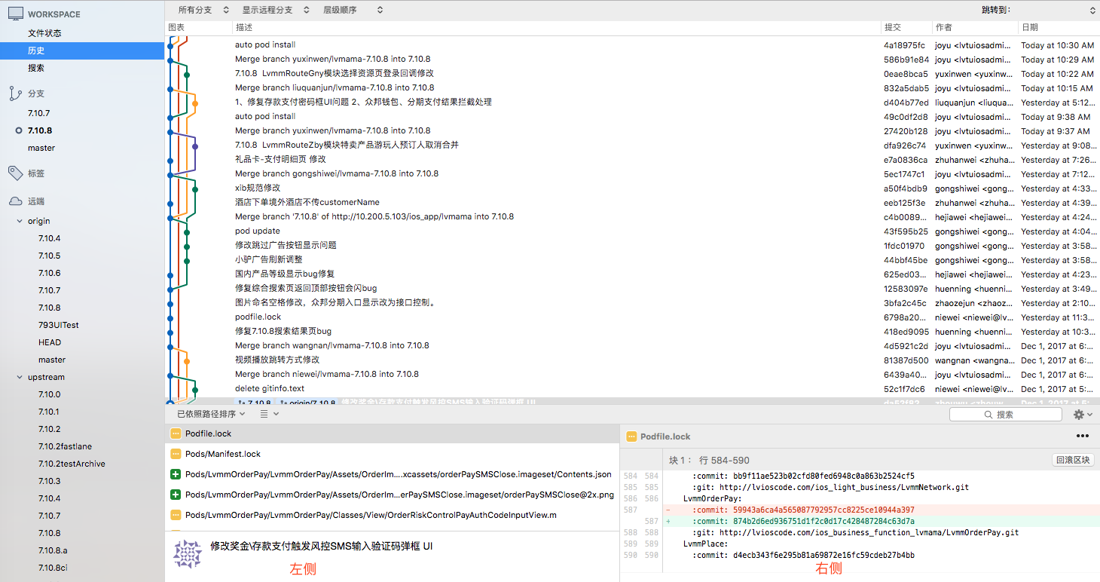Open the 所有分支 dropdown
This screenshot has height=582, width=1100.
tap(201, 10)
